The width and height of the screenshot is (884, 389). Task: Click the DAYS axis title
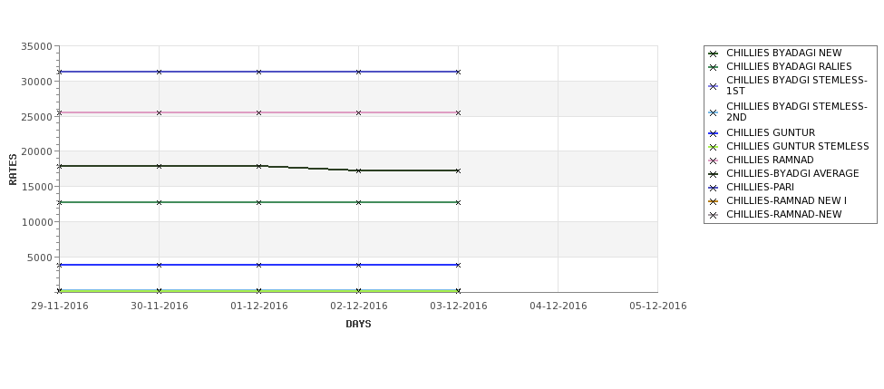pyautogui.click(x=358, y=324)
